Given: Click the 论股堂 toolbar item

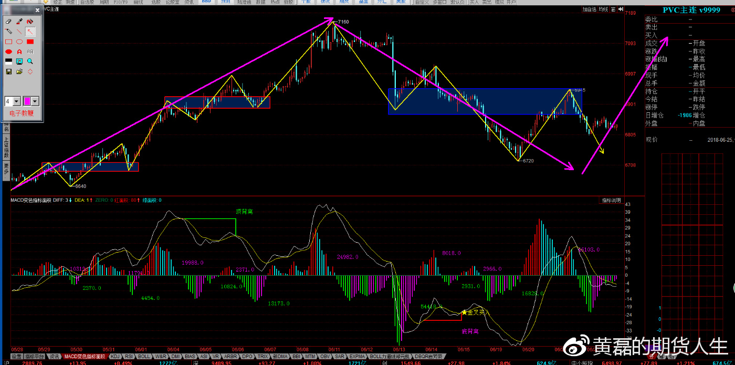Looking at the screenshot, I should pyautogui.click(x=173, y=3).
